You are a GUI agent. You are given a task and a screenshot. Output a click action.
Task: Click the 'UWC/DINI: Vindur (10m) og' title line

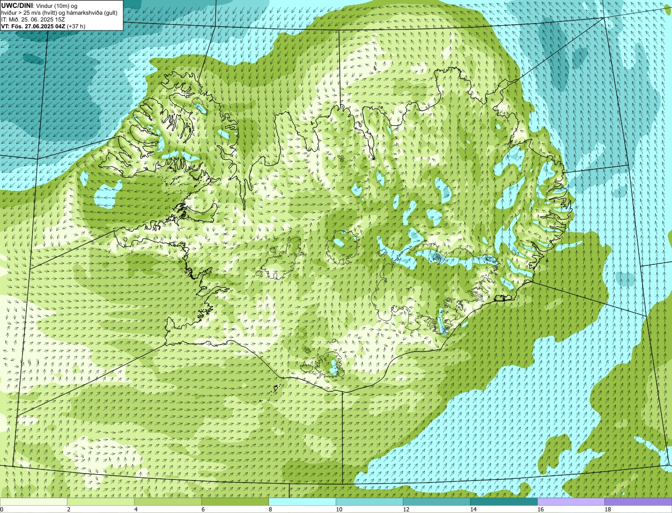click(x=39, y=5)
